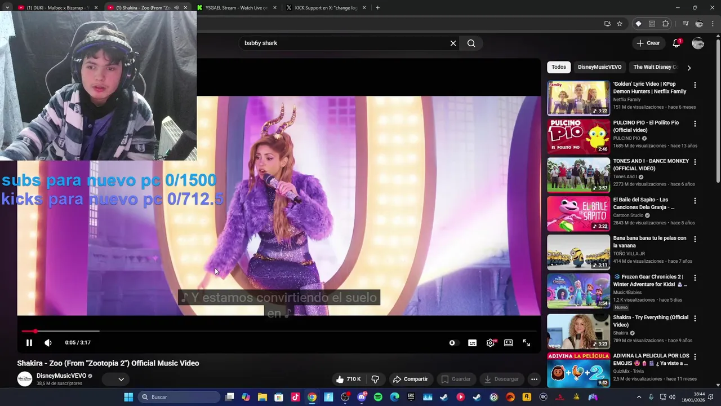Switch to YSGAEL Stream browser tab
The image size is (721, 406).
[237, 8]
